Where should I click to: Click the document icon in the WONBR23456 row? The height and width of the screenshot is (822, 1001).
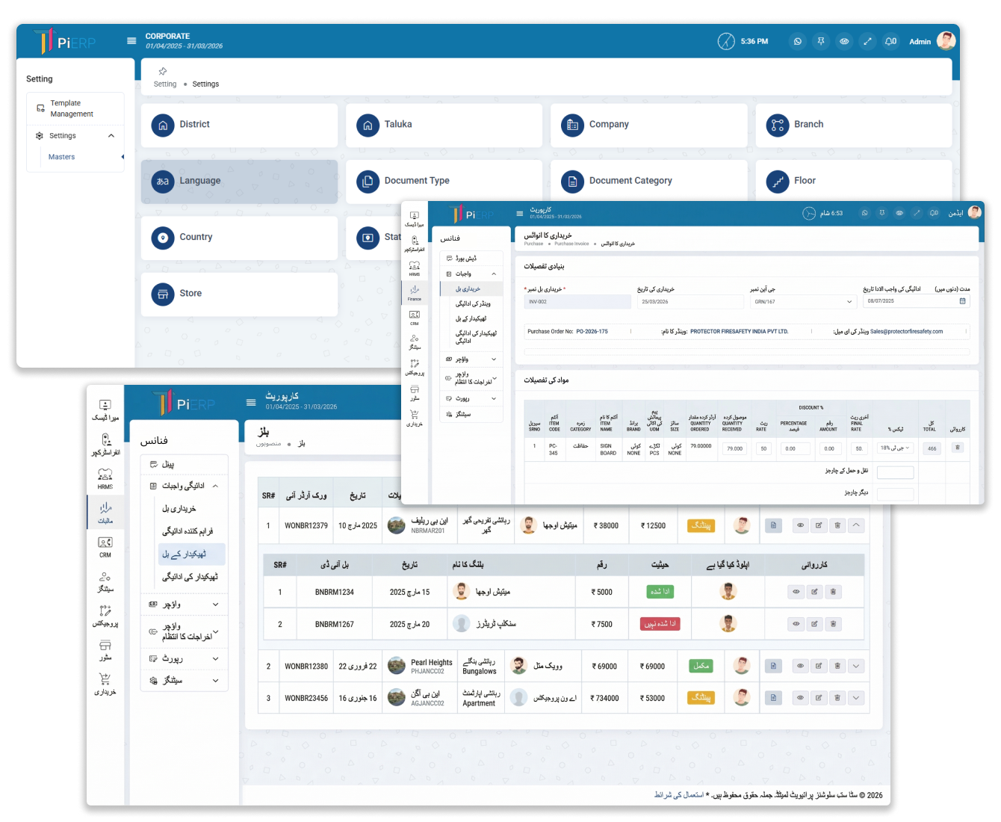click(x=773, y=698)
